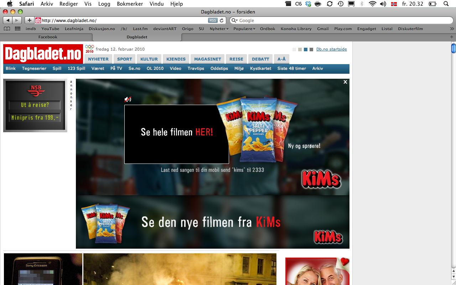Expand the Nyheter bookmarks dropdown
The image size is (456, 285).
point(219,29)
